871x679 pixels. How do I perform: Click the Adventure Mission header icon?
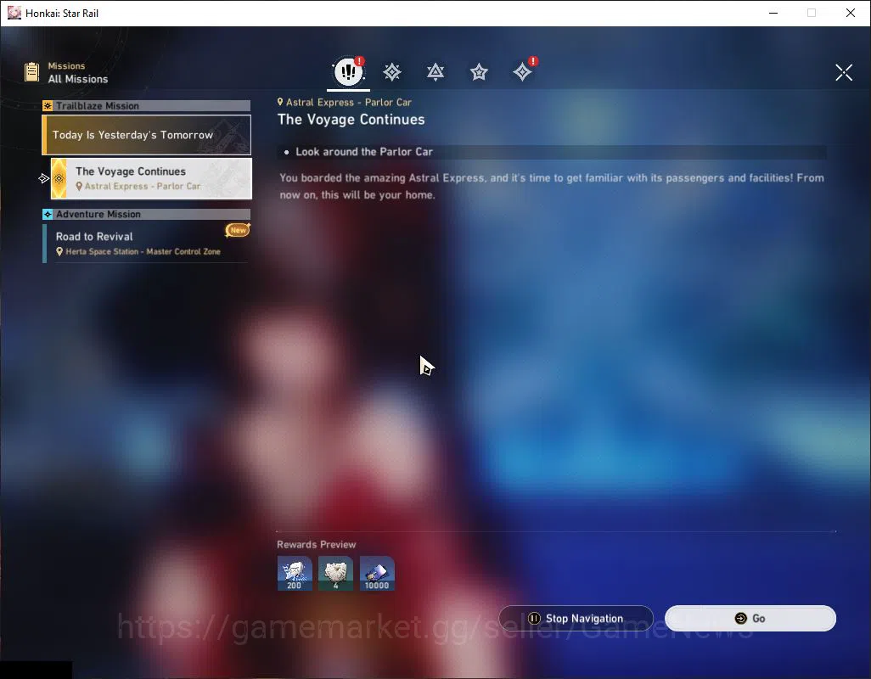click(x=48, y=214)
